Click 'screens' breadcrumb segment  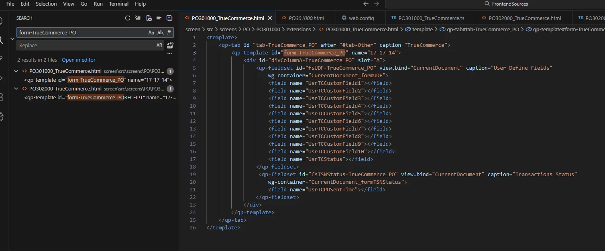[x=228, y=29]
